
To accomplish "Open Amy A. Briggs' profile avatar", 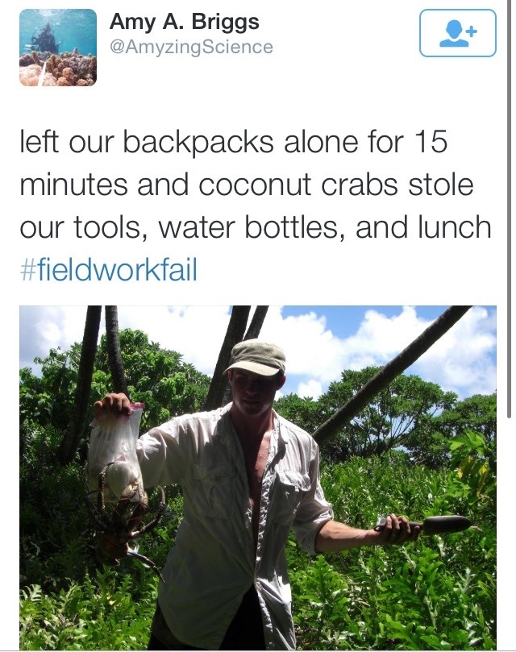I will click(x=57, y=47).
